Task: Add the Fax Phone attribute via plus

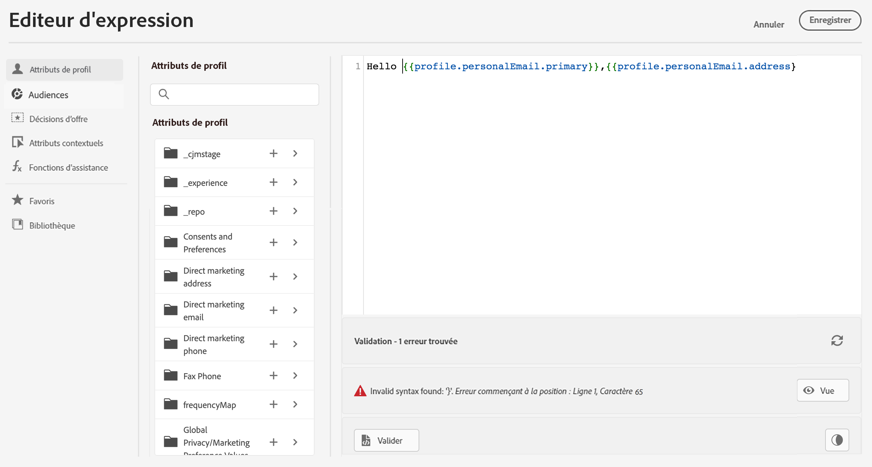Action: 273,376
